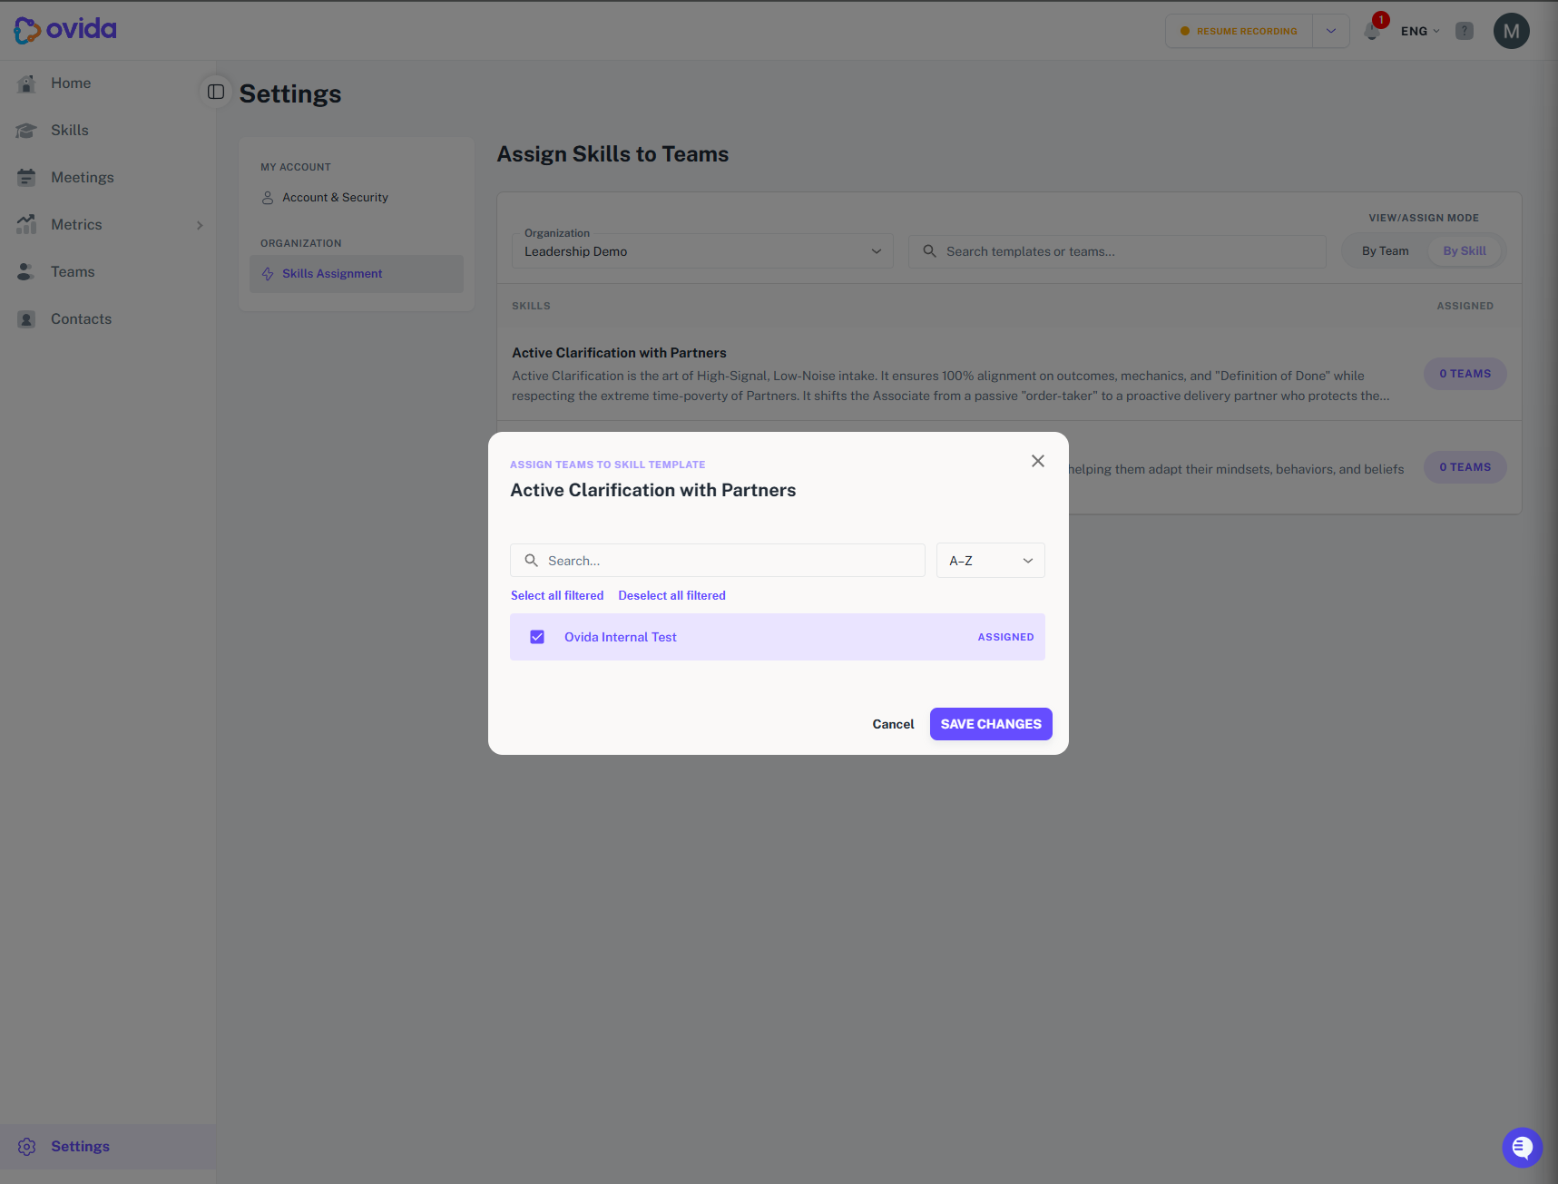Click the Metrics chart icon
This screenshot has width=1558, height=1184.
coord(26,225)
